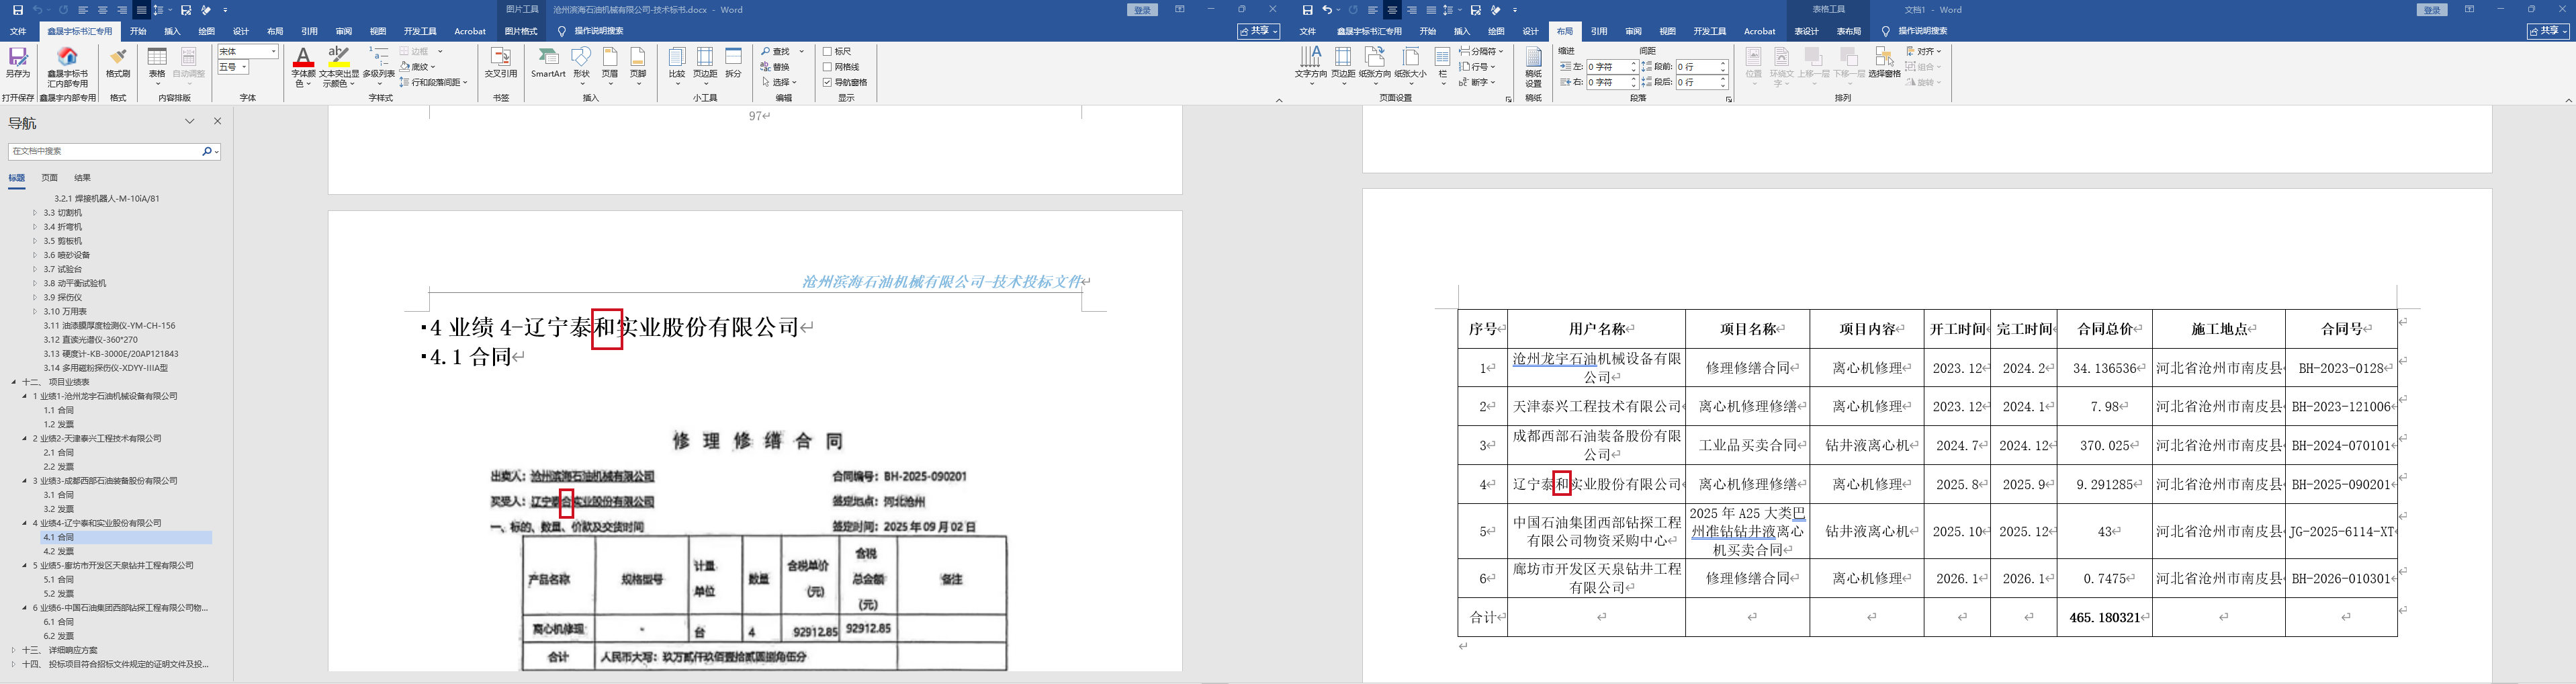Viewport: 2576px width, 684px height.
Task: Open the 形状 shapes gallery
Action: pyautogui.click(x=581, y=64)
